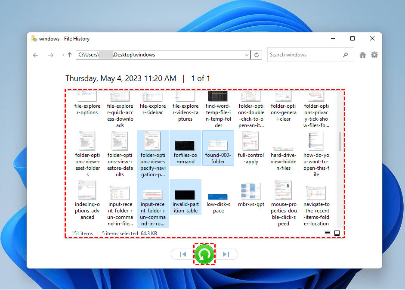Refresh the folder view
The width and height of the screenshot is (405, 290).
click(257, 55)
